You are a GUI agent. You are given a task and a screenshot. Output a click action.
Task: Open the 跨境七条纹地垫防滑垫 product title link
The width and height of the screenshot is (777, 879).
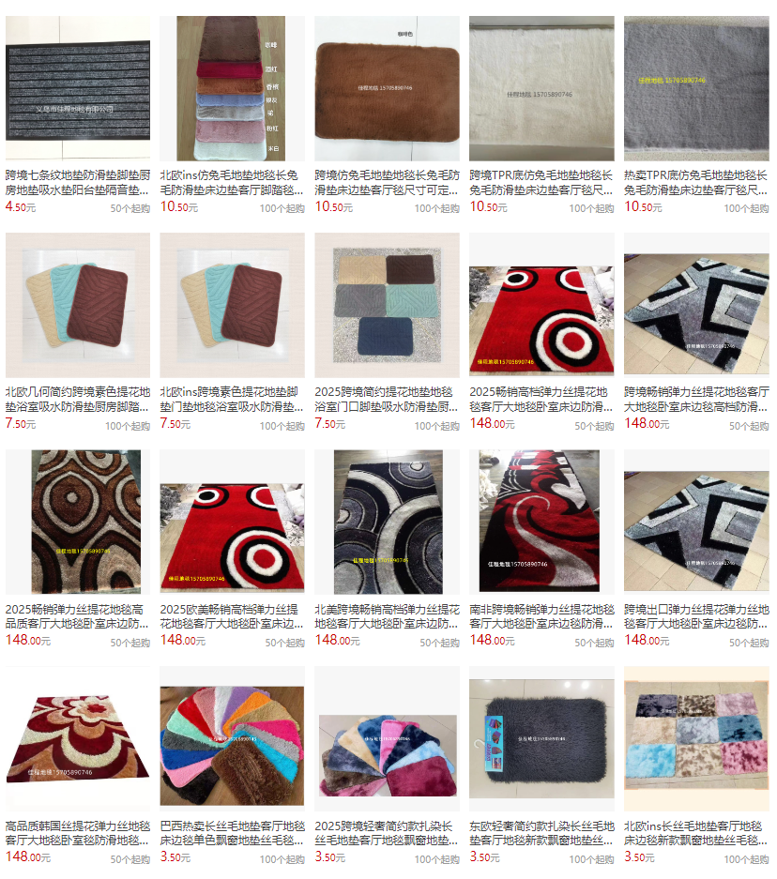click(x=78, y=183)
